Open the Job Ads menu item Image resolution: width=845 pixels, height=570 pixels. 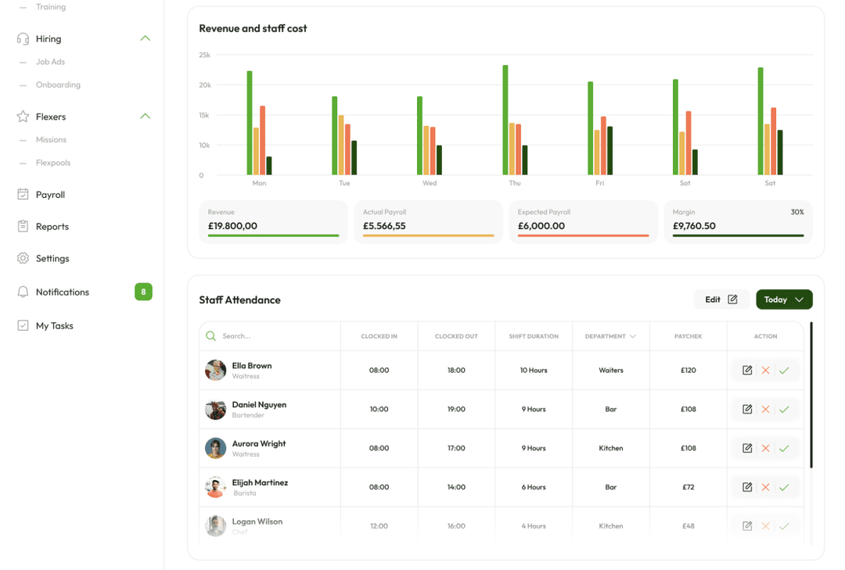[50, 62]
